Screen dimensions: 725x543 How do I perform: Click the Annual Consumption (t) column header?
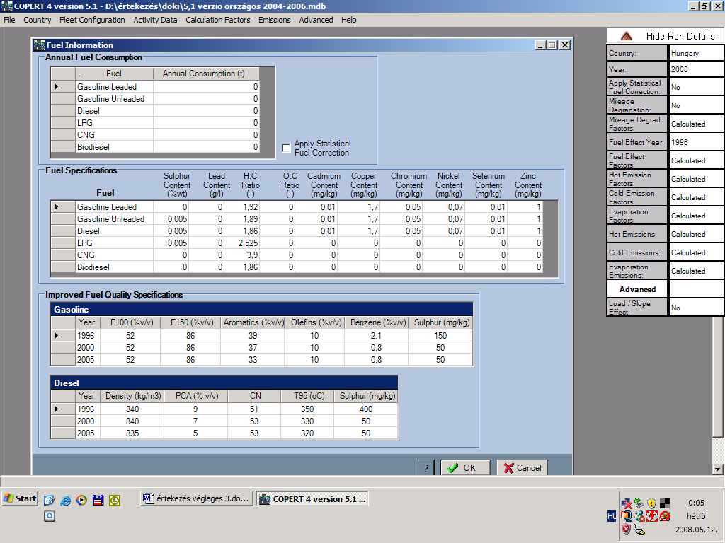click(206, 74)
